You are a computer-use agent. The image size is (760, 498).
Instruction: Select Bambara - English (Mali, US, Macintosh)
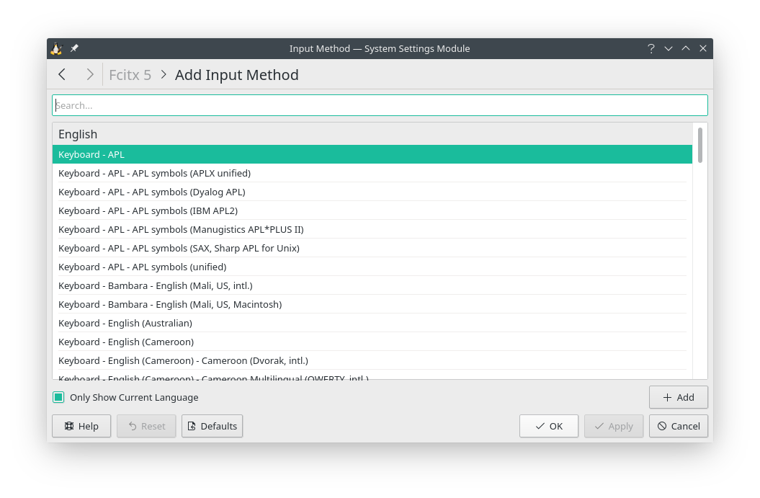(372, 305)
